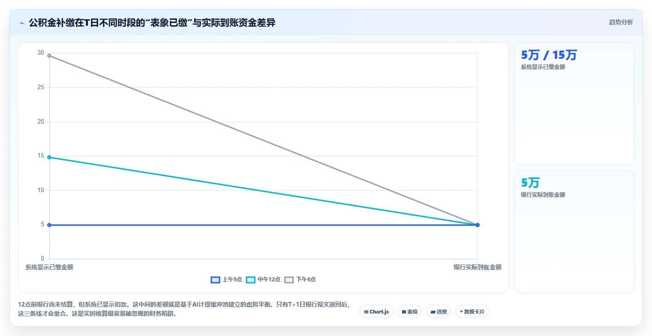Viewport: 652px width, 336px height.
Task: Select the blue 上午9点 left data point at 5
Action: 49,225
